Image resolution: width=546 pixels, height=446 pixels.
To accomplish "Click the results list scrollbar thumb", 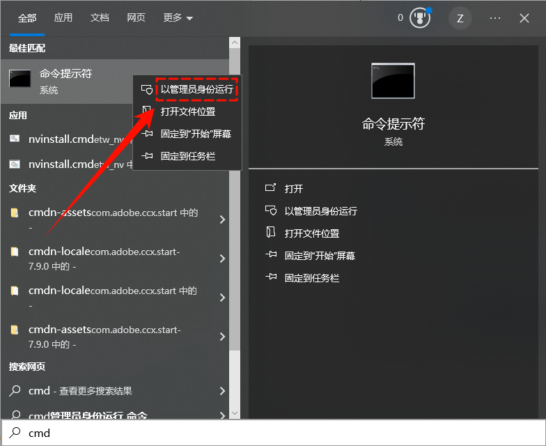I will (235, 199).
